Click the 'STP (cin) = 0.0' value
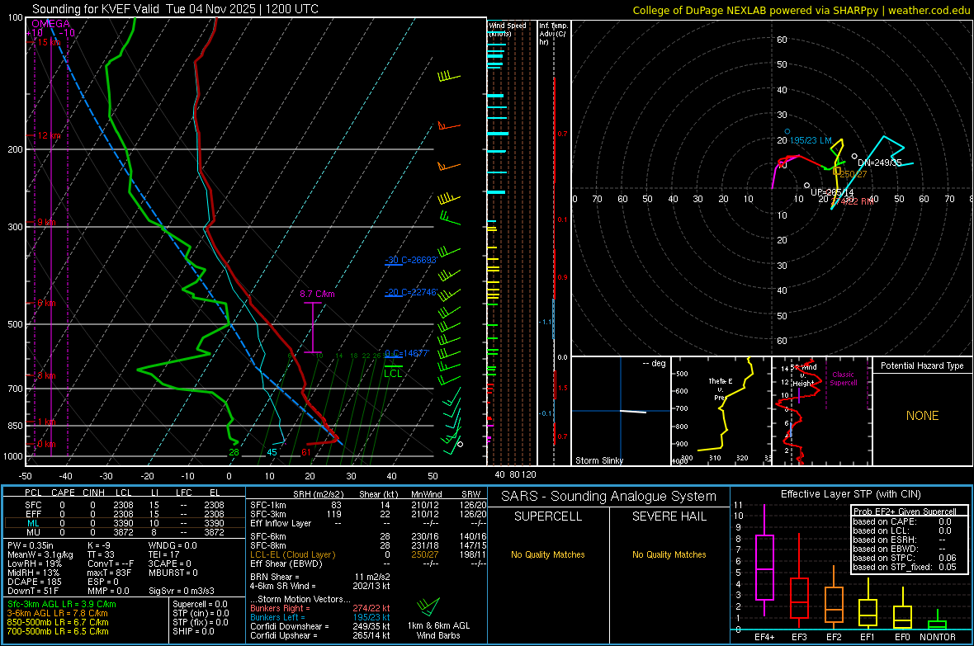 point(201,613)
